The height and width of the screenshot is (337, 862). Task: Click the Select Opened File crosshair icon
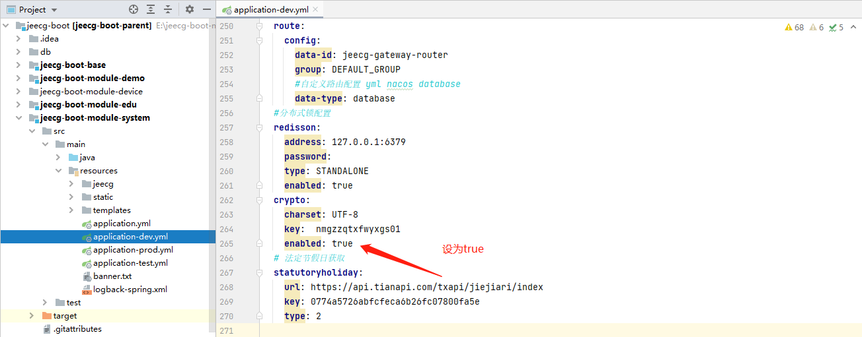pos(134,9)
